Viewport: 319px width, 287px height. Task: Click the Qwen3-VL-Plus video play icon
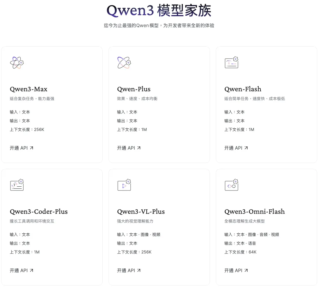124,185
